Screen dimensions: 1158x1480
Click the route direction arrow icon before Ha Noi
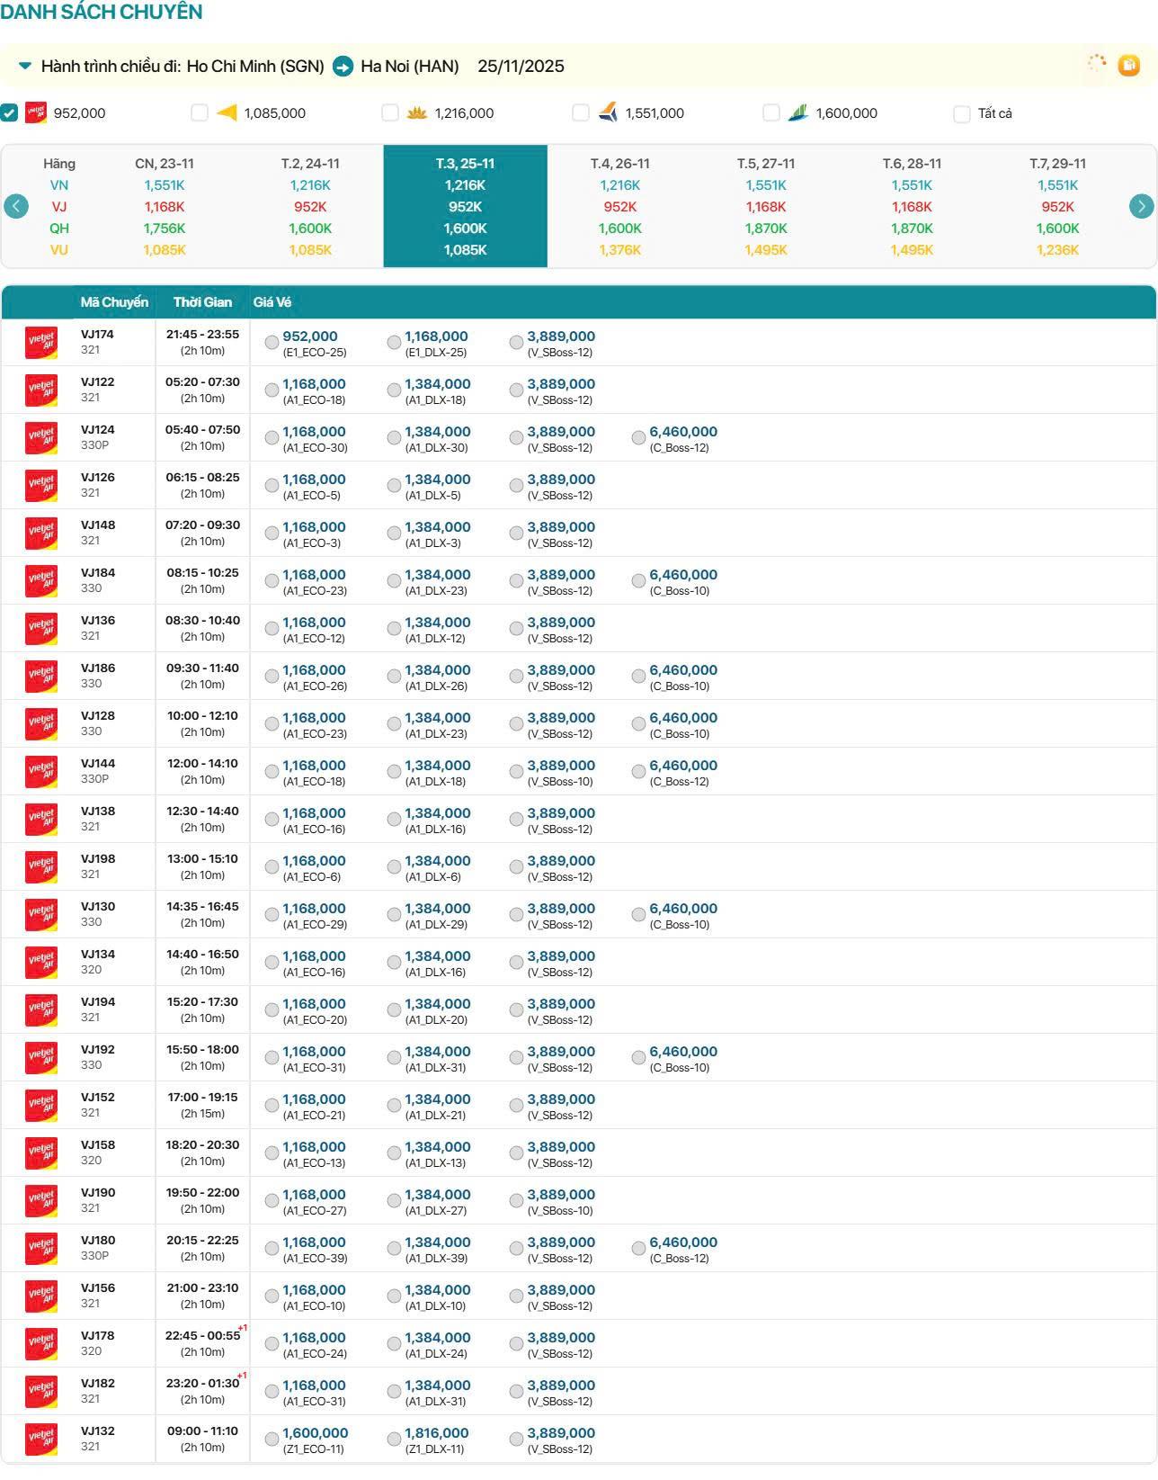343,67
